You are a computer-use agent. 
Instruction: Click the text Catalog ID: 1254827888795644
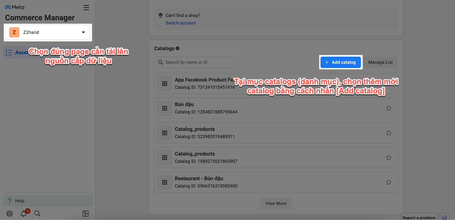coord(206,112)
